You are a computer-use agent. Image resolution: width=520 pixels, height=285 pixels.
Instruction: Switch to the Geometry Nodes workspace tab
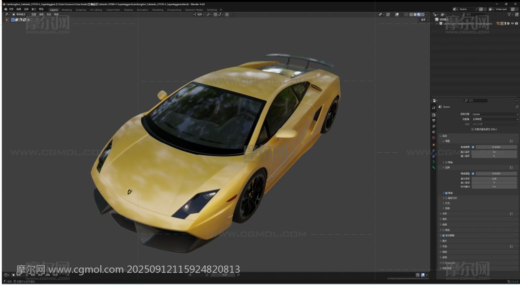[x=194, y=10]
